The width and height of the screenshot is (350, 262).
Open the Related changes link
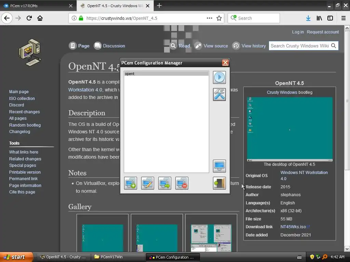(25, 159)
